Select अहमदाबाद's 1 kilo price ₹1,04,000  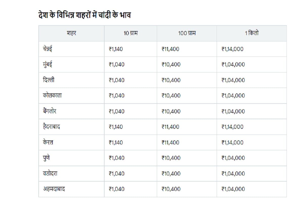233,189
